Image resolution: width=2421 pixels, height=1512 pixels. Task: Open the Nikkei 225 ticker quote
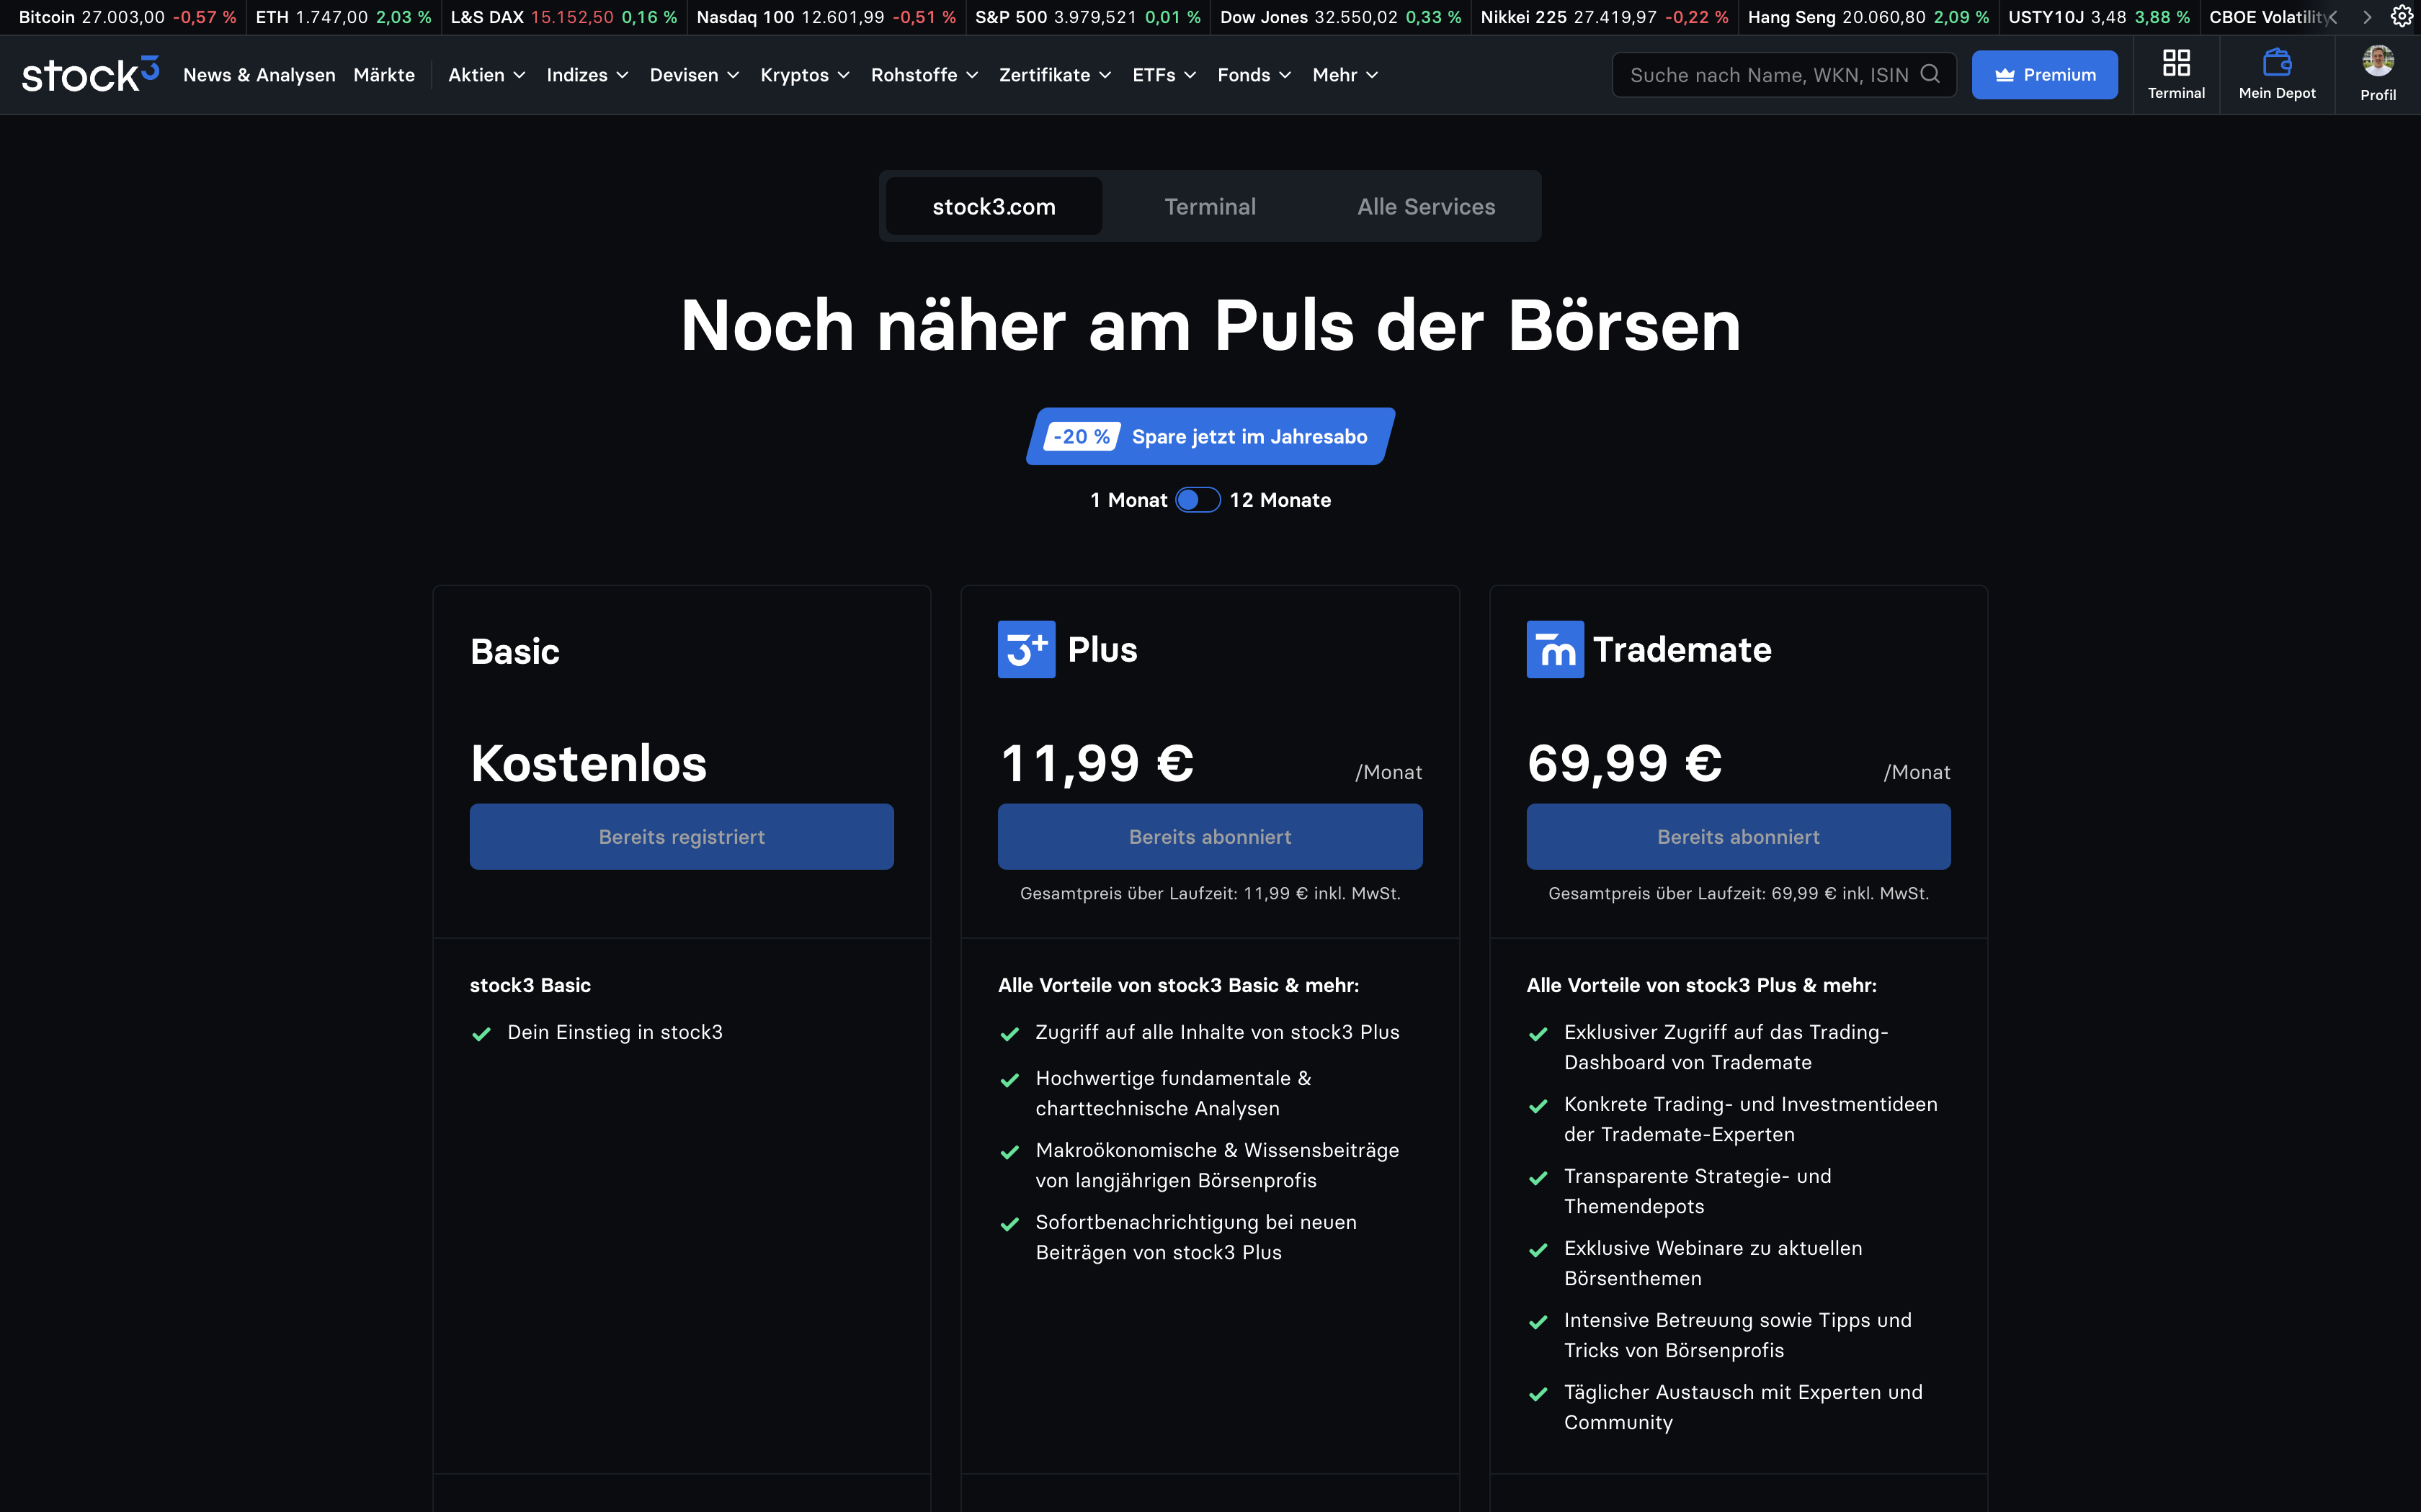(x=1604, y=17)
